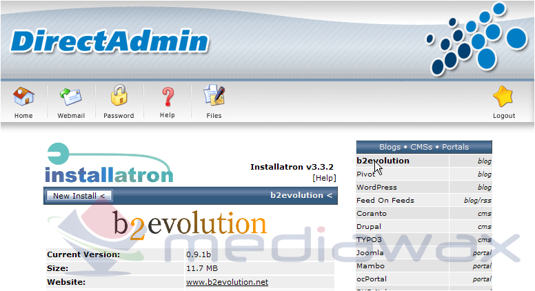The width and height of the screenshot is (535, 291).
Task: Click the Logout star icon
Action: [x=503, y=97]
